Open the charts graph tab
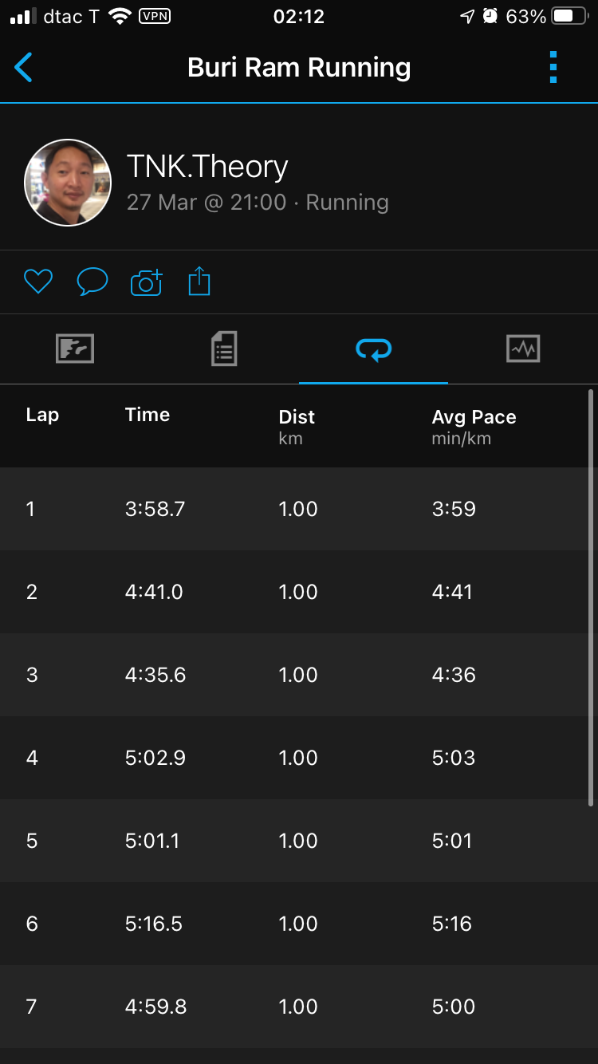598x1064 pixels. tap(523, 349)
